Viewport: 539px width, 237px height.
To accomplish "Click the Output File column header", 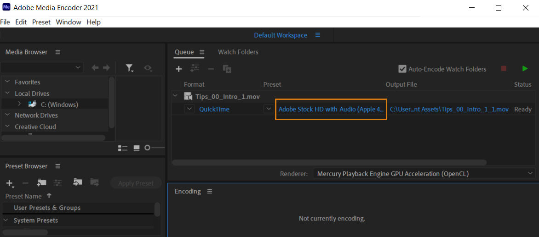I will pyautogui.click(x=401, y=84).
